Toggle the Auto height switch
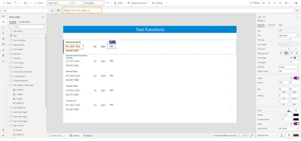 coord(296,57)
